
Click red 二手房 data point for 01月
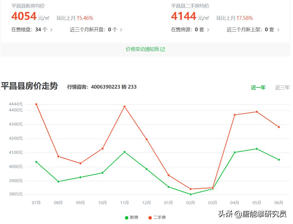169,175
